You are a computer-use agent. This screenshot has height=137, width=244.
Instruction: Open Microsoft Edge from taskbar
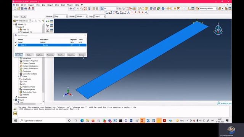click(x=82, y=121)
